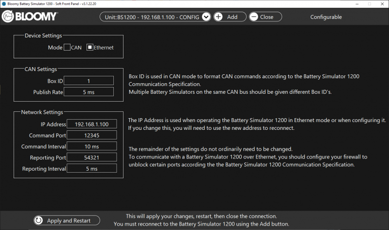
Task: Click the Command Port field
Action: [91, 135]
